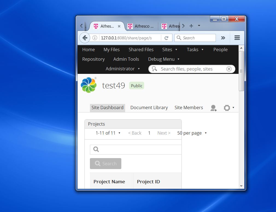Click the browser back arrow button
The image size is (276, 212).
point(85,38)
